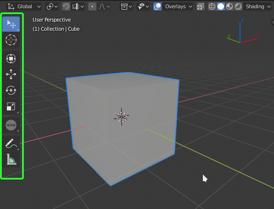Choose the Transform tool
Image resolution: width=274 pixels, height=209 pixels.
click(11, 59)
